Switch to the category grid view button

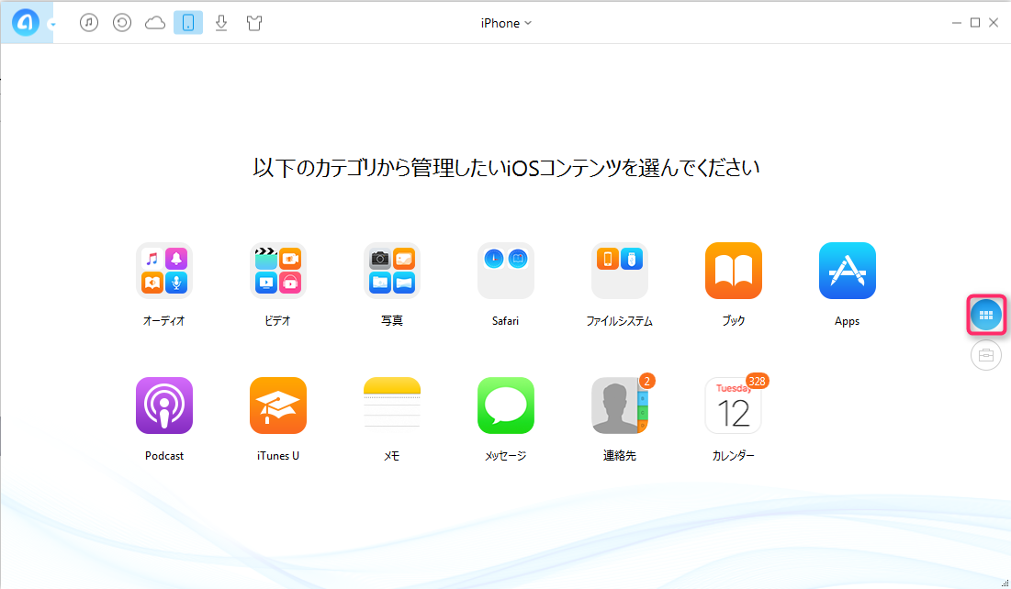(x=986, y=315)
